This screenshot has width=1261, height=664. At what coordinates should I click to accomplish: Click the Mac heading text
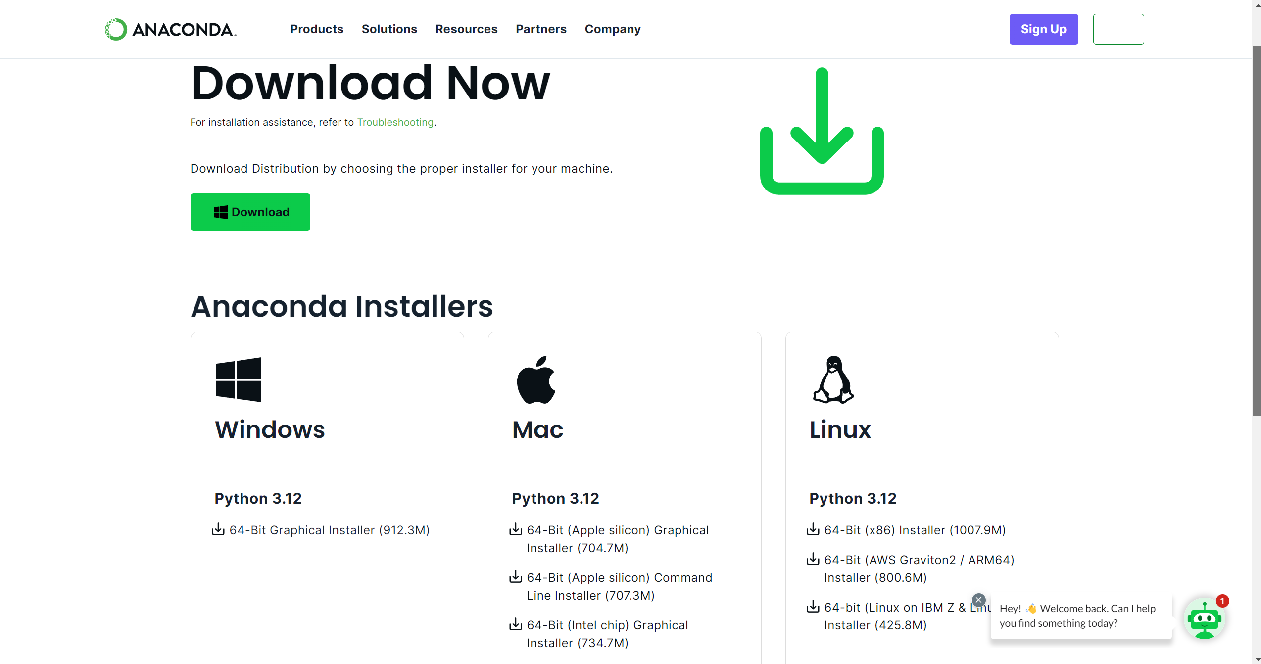[537, 429]
